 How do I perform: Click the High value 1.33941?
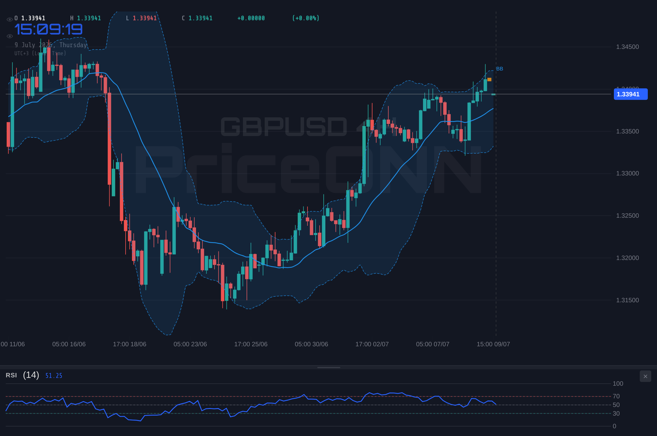click(x=89, y=18)
